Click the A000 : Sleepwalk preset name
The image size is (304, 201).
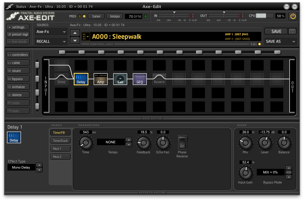[x=117, y=36]
